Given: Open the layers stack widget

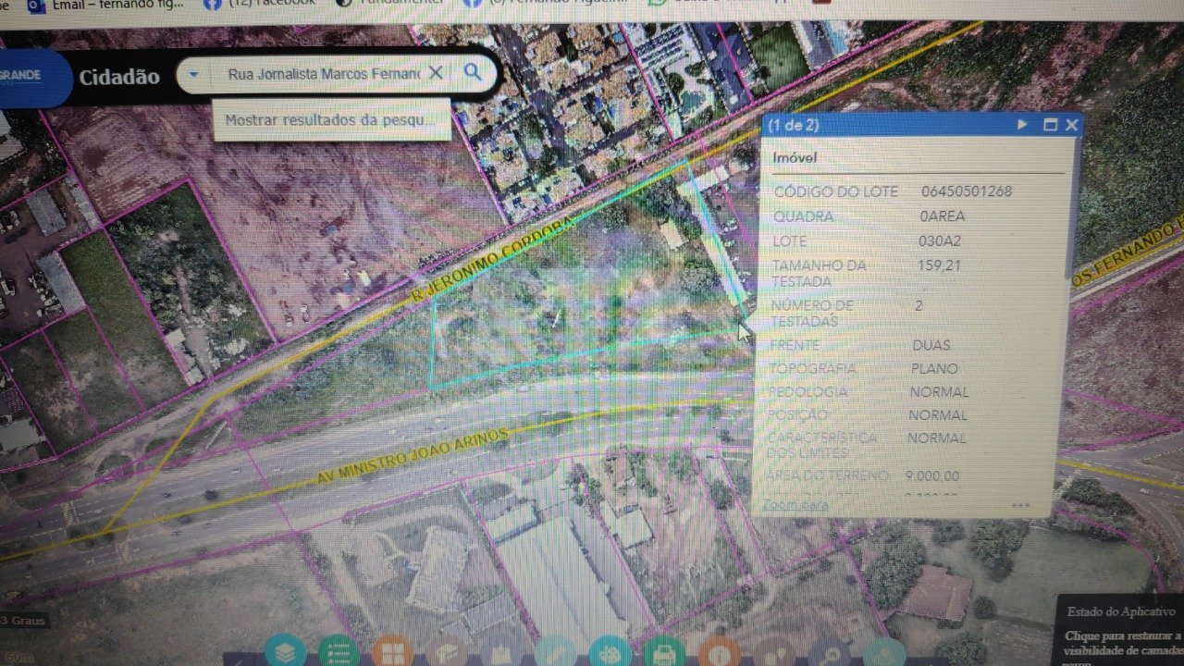Looking at the screenshot, I should point(286,652).
